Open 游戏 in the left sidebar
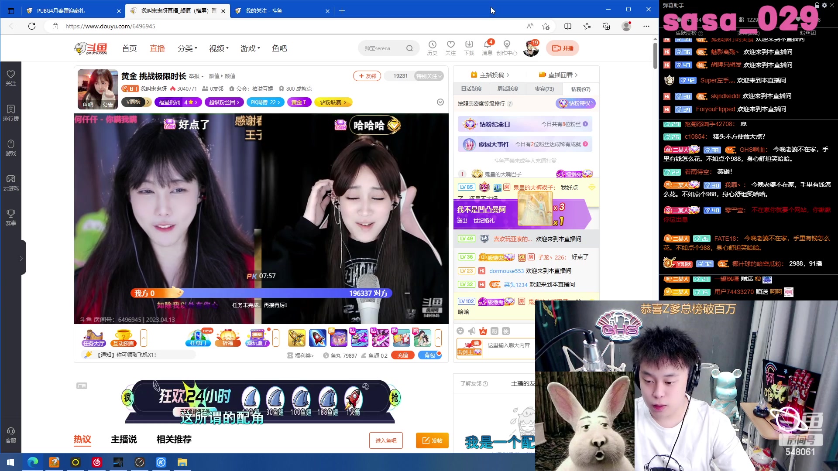The image size is (838, 471). (11, 147)
